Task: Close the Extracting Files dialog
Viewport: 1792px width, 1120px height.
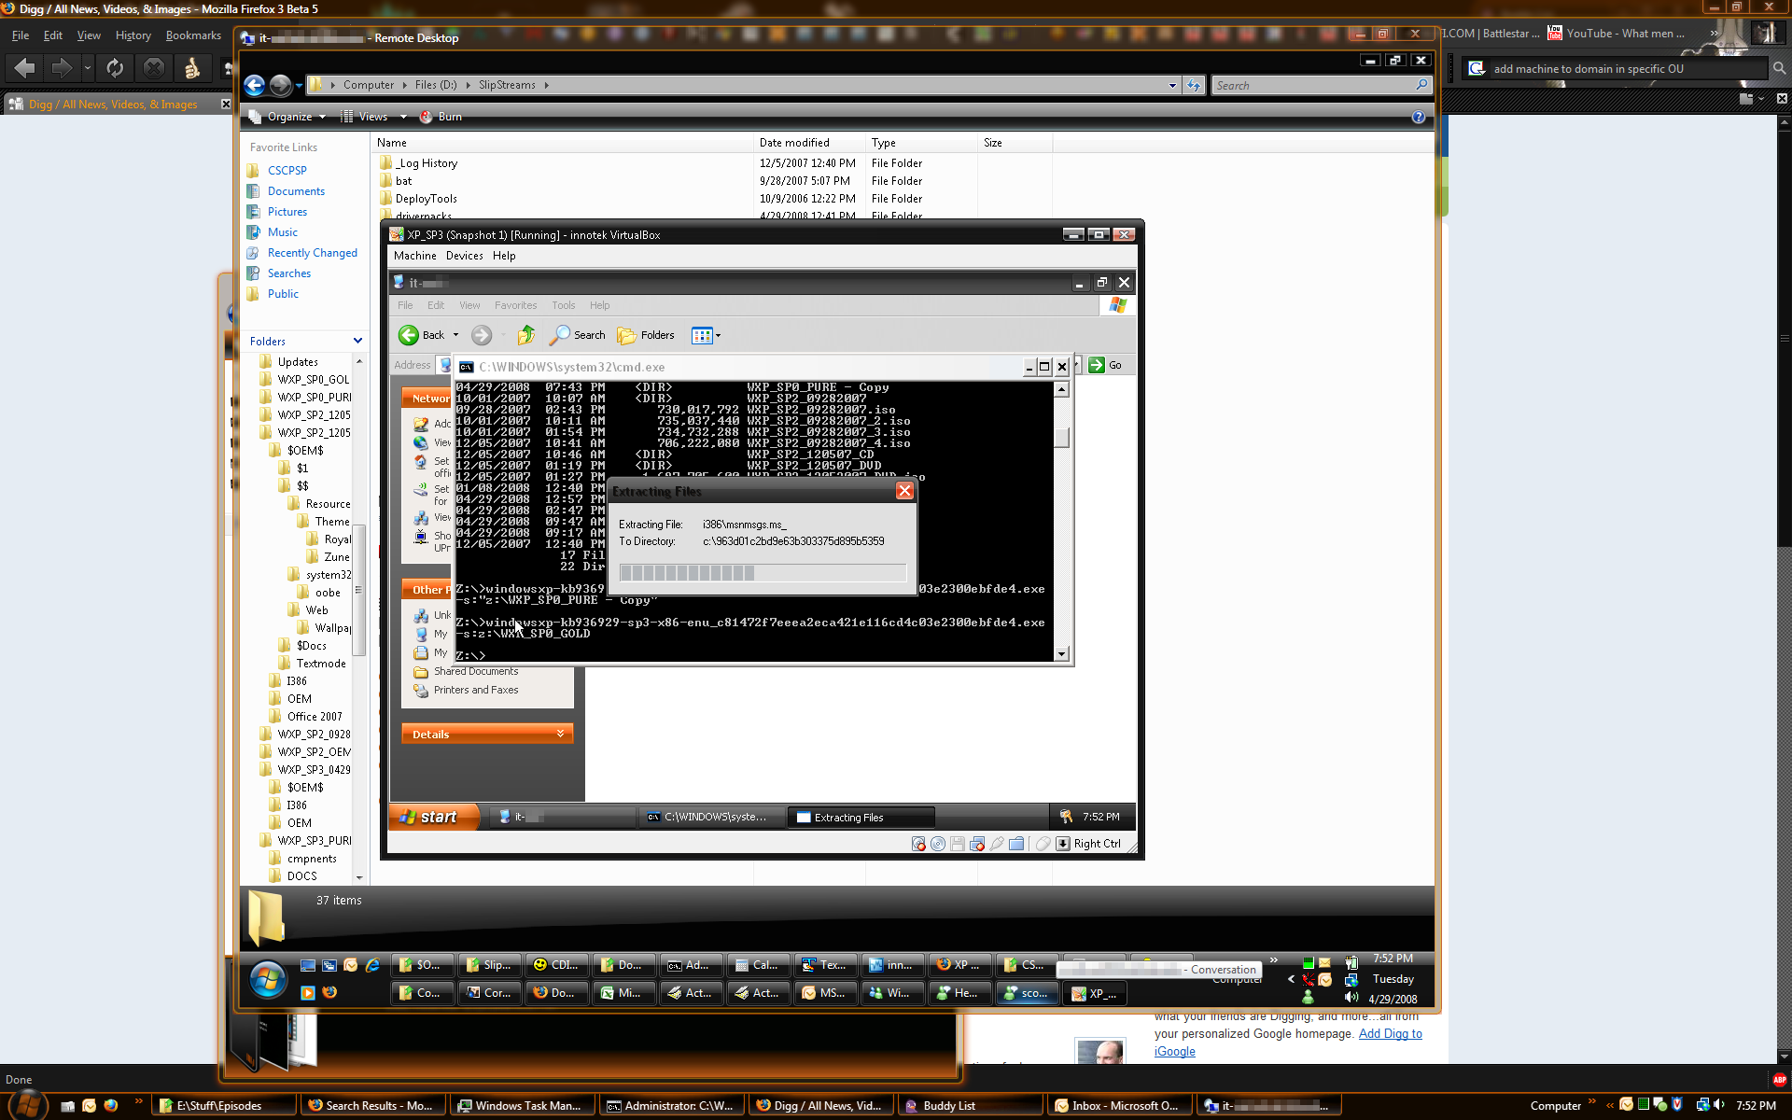Action: [904, 491]
